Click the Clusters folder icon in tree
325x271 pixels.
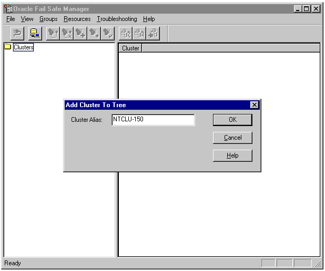8,47
